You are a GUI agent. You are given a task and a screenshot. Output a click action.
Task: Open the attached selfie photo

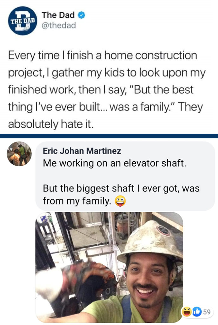pos(109,267)
